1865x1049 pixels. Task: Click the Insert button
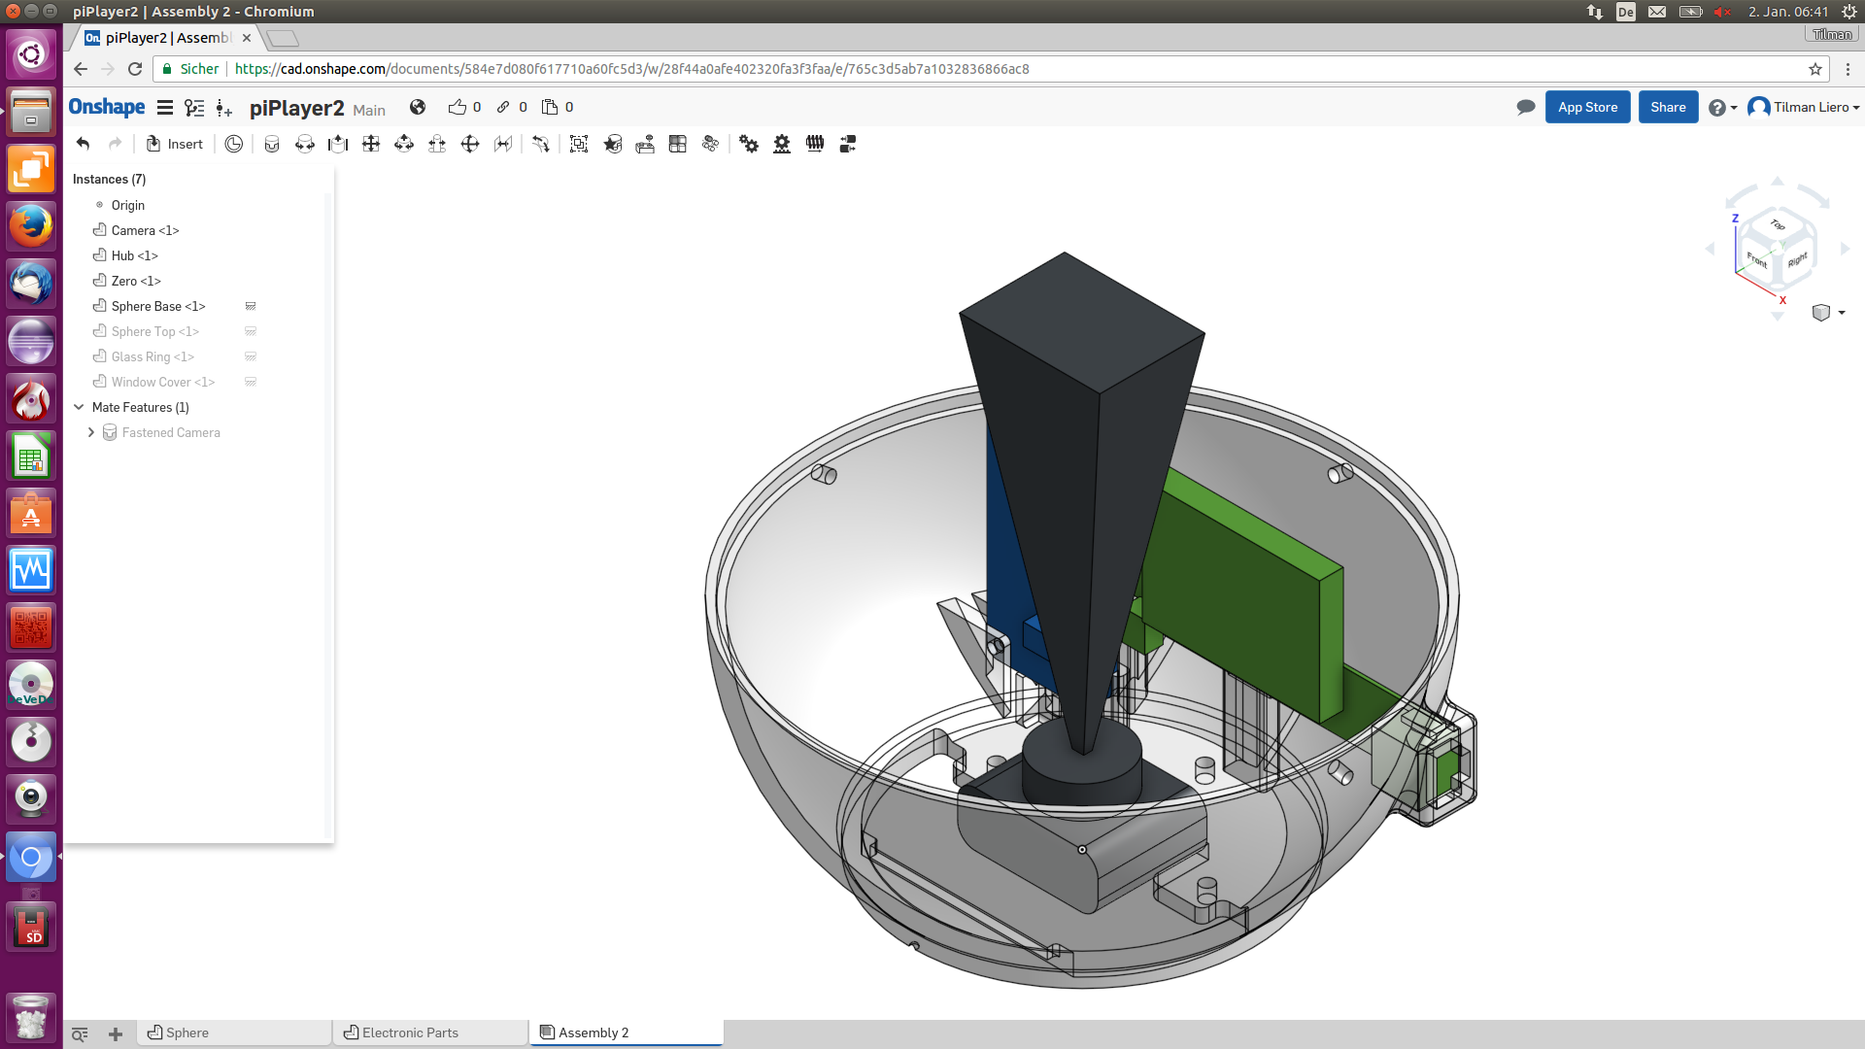pyautogui.click(x=175, y=144)
